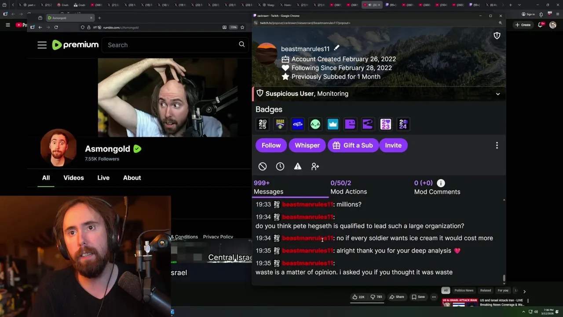Bookmark the rumble.com page with star
Image resolution: width=563 pixels, height=317 pixels.
tap(242, 27)
